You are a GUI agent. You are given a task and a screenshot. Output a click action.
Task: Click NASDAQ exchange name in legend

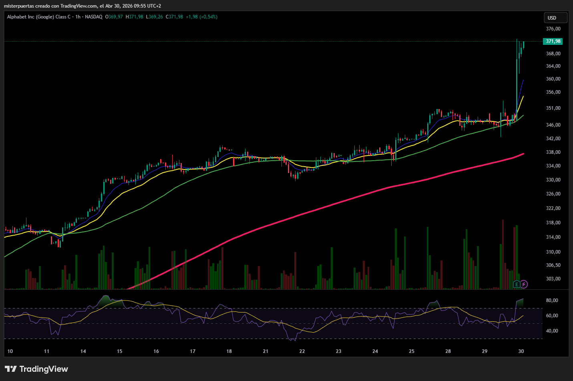94,17
